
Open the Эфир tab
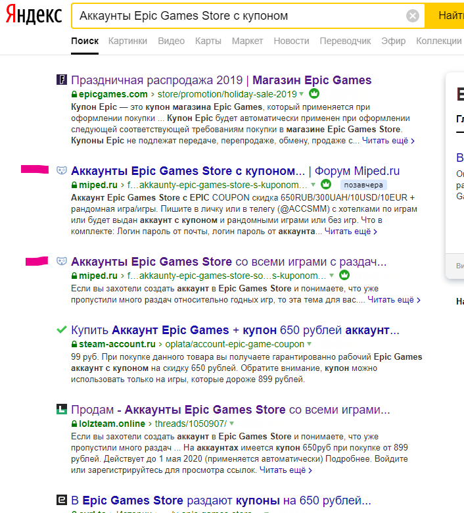coord(393,41)
